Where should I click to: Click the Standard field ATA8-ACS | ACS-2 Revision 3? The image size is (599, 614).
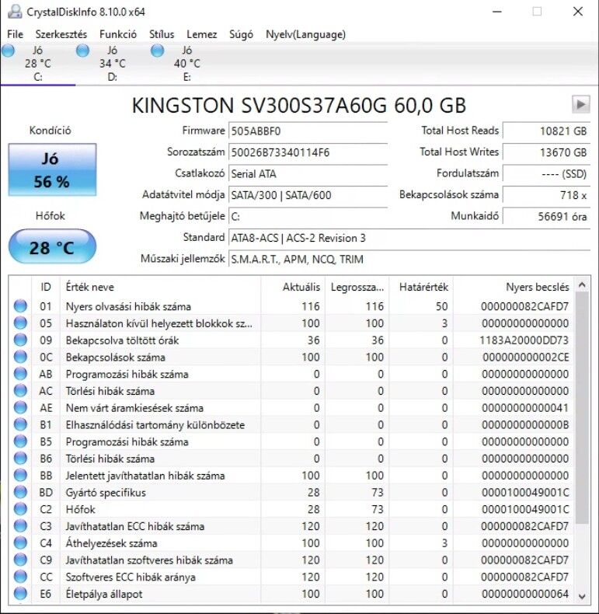point(409,238)
